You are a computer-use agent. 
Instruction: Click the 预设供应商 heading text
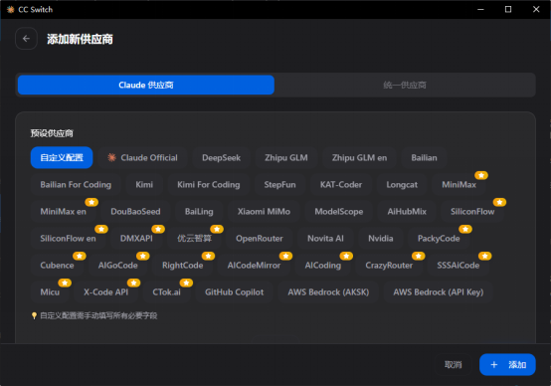coord(52,133)
